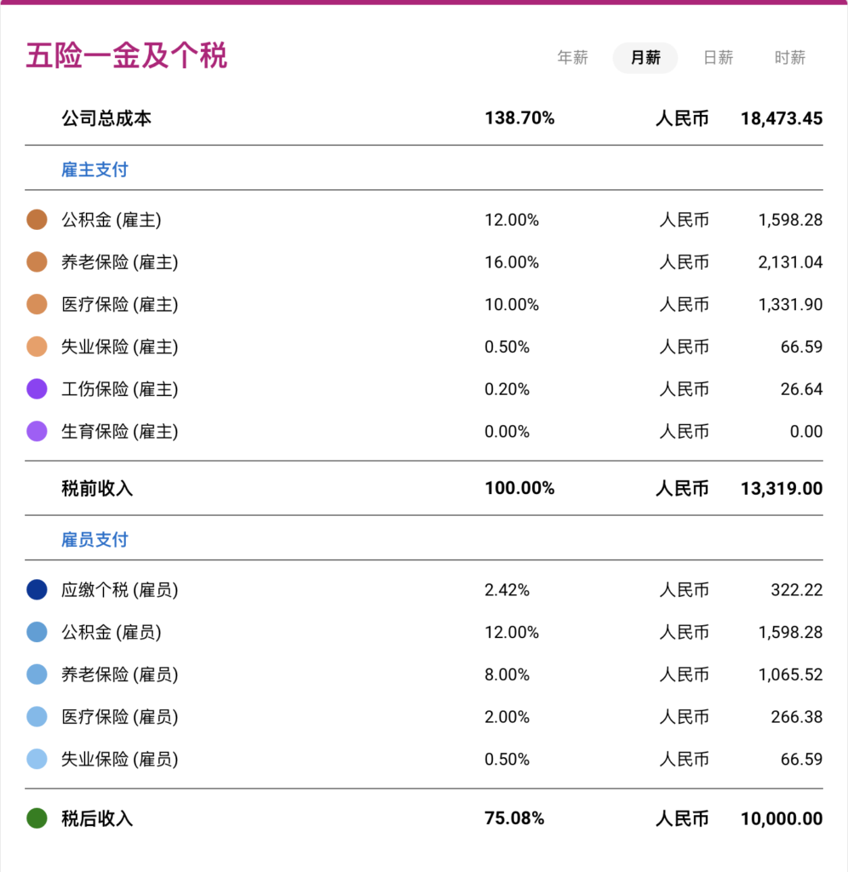Select the 月薪 tab
This screenshot has width=848, height=872.
click(645, 58)
